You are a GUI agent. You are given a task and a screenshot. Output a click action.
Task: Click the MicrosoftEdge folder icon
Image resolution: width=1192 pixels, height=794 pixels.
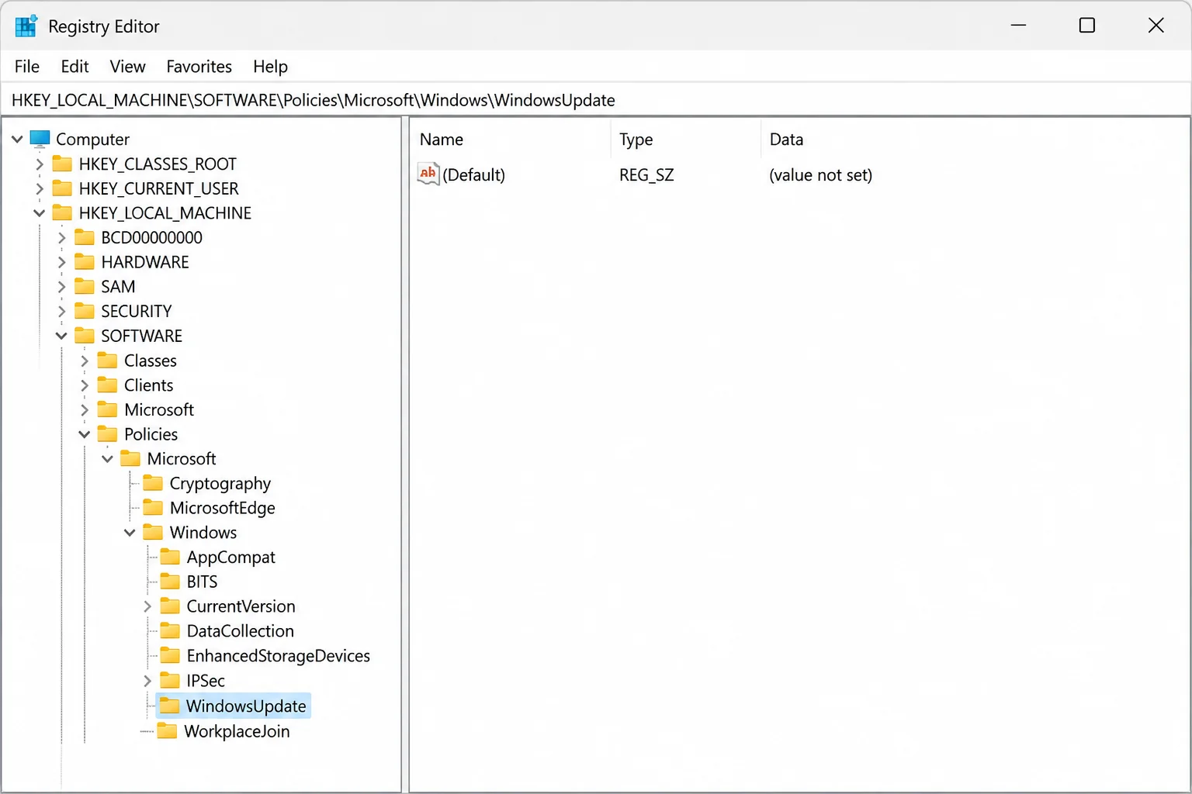154,508
